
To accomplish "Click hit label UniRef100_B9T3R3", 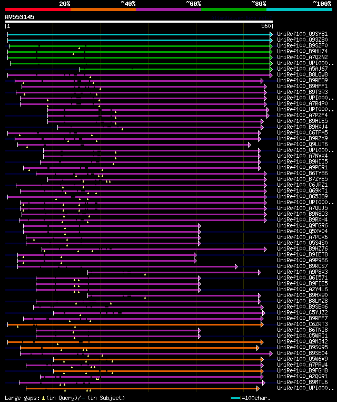I will (302, 92).
